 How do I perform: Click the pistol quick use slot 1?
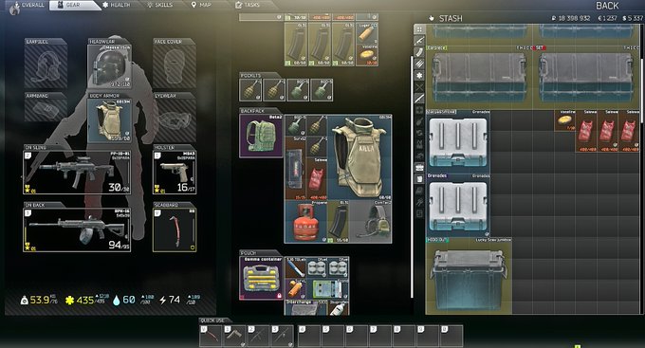click(x=235, y=336)
